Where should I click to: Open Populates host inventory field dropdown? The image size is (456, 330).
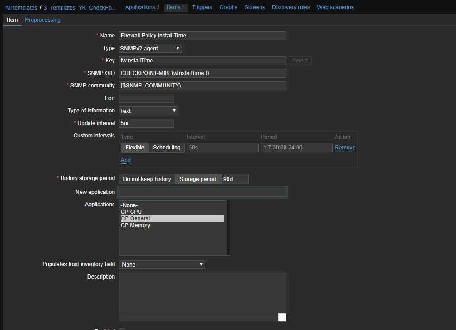pyautogui.click(x=162, y=264)
